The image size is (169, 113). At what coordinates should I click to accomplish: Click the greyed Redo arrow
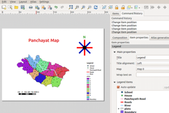coord(62,7)
